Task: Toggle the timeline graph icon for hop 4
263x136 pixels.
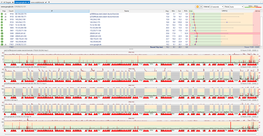Action: (x=6, y=17)
